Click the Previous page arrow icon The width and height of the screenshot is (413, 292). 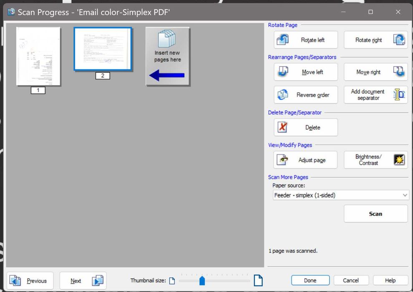15,280
